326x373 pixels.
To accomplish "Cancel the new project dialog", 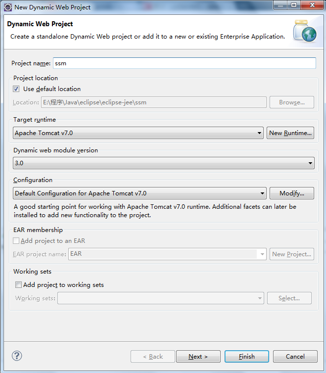I will coord(295,356).
